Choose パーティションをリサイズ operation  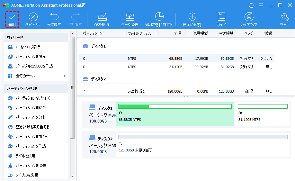(29, 98)
